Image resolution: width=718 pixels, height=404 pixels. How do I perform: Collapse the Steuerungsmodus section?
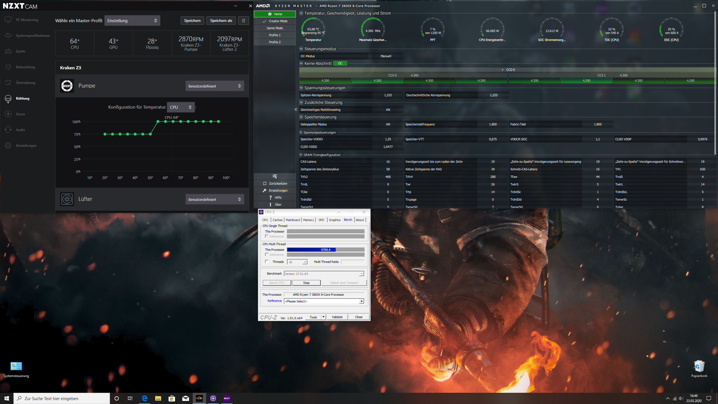click(x=301, y=49)
